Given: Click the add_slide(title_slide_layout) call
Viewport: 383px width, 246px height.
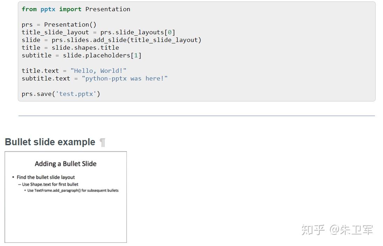Looking at the screenshot, I should point(147,40).
